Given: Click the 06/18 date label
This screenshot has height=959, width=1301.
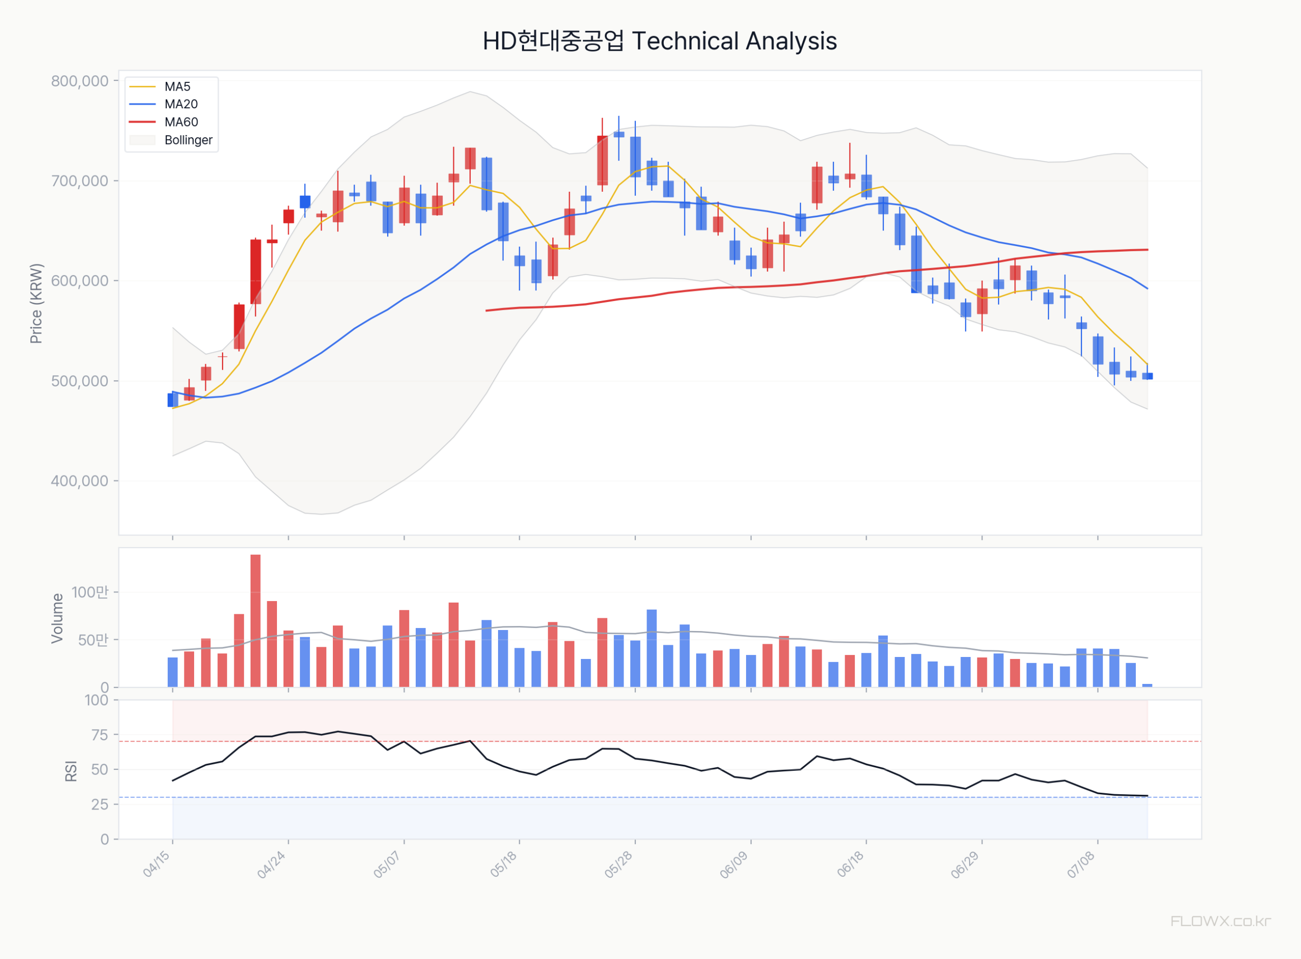Looking at the screenshot, I should 850,864.
